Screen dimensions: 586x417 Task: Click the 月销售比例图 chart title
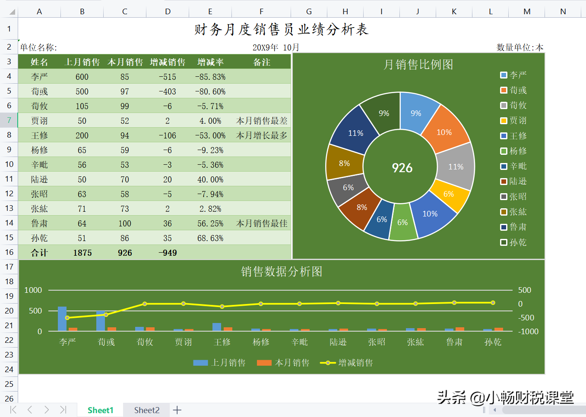pos(418,65)
